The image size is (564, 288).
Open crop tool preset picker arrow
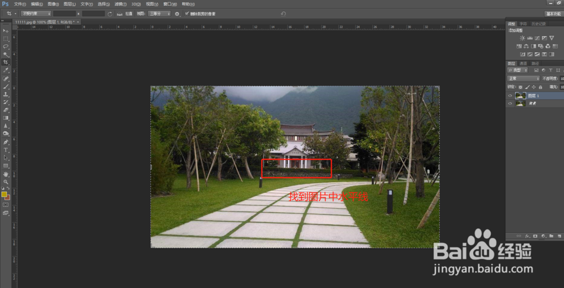[15, 13]
